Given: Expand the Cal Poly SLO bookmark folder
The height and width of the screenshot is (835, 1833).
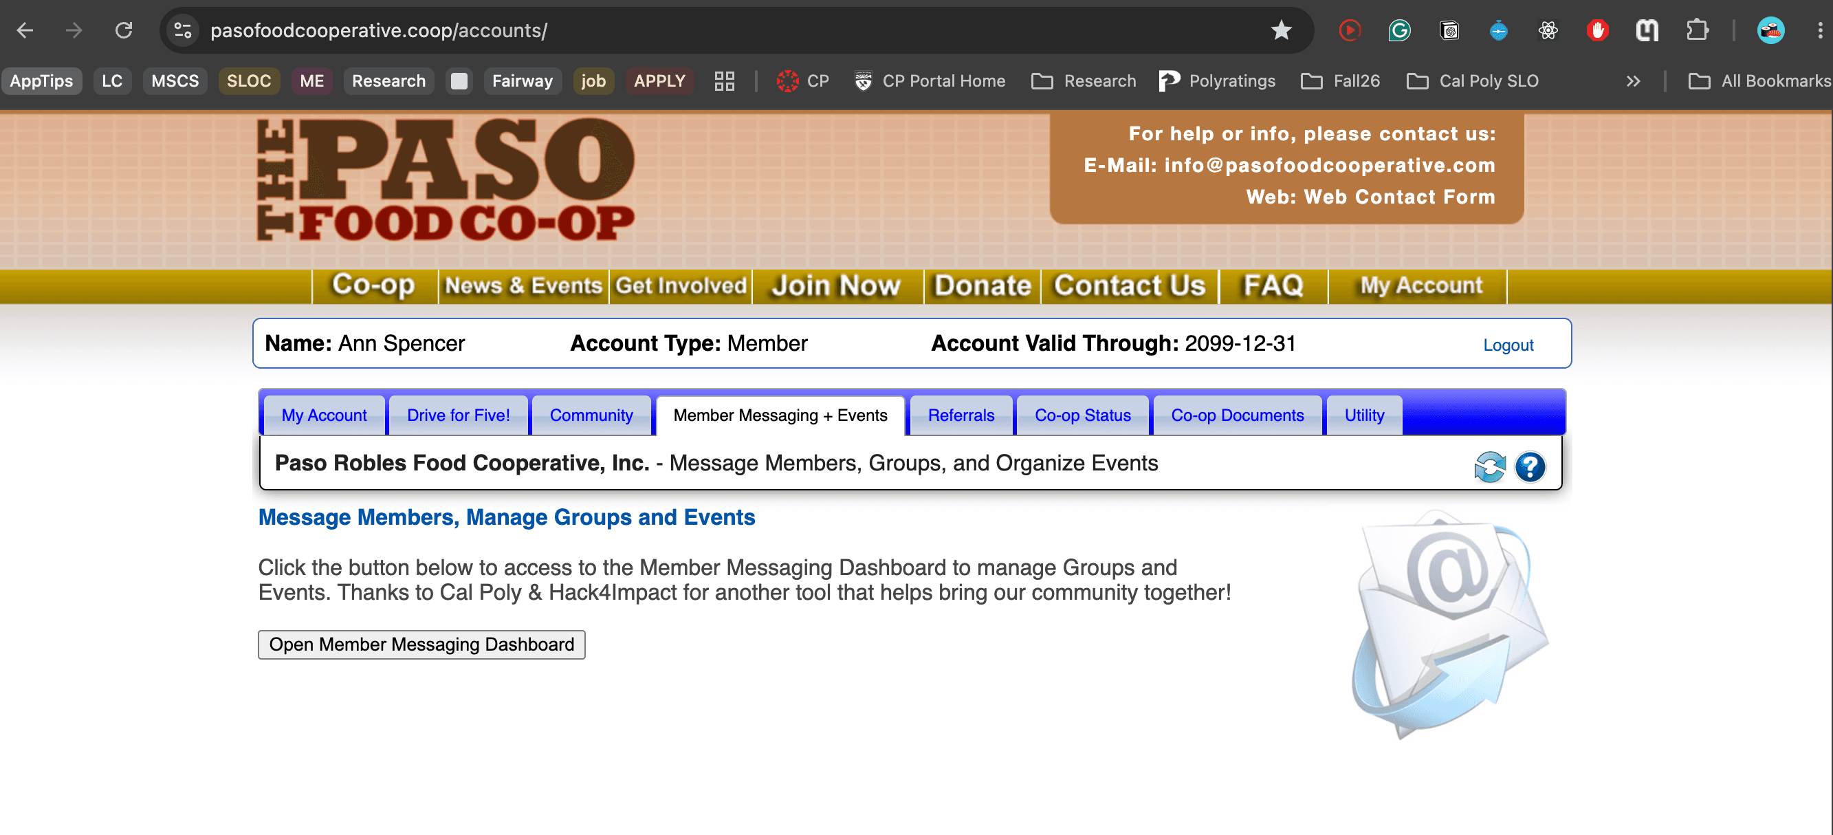Looking at the screenshot, I should (1472, 81).
